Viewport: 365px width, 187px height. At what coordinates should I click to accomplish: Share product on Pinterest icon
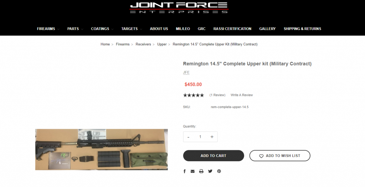pos(219,171)
